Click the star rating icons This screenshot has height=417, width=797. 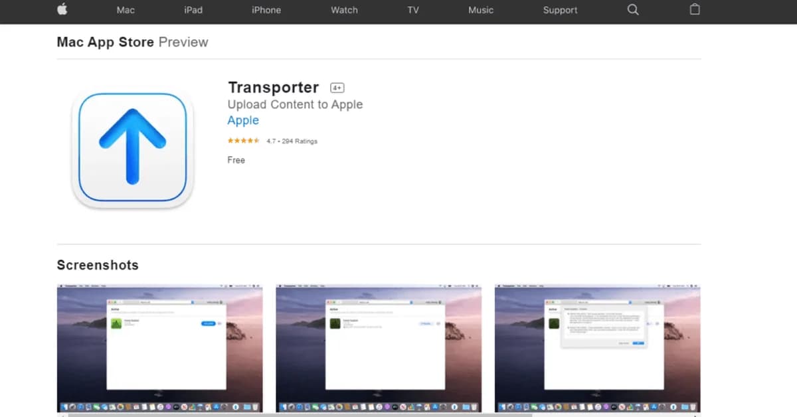pyautogui.click(x=244, y=141)
